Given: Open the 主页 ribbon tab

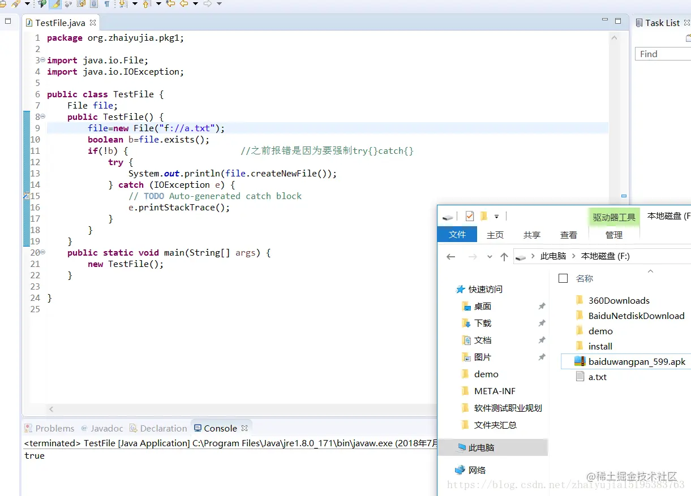Looking at the screenshot, I should click(495, 235).
